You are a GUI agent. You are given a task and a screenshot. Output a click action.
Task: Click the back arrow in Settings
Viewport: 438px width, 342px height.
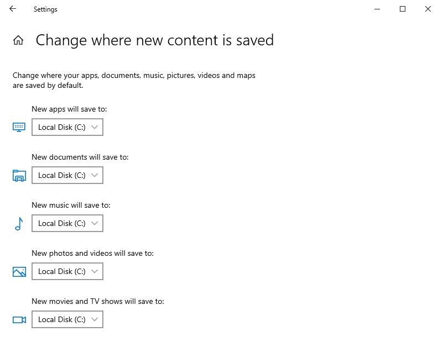(x=13, y=9)
